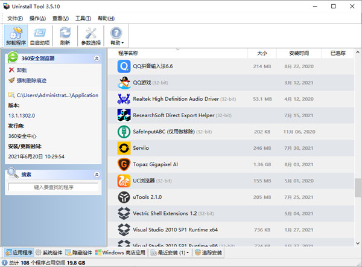This screenshot has width=362, height=267.
Task: Select the UC浏览器 program icon
Action: click(x=124, y=180)
